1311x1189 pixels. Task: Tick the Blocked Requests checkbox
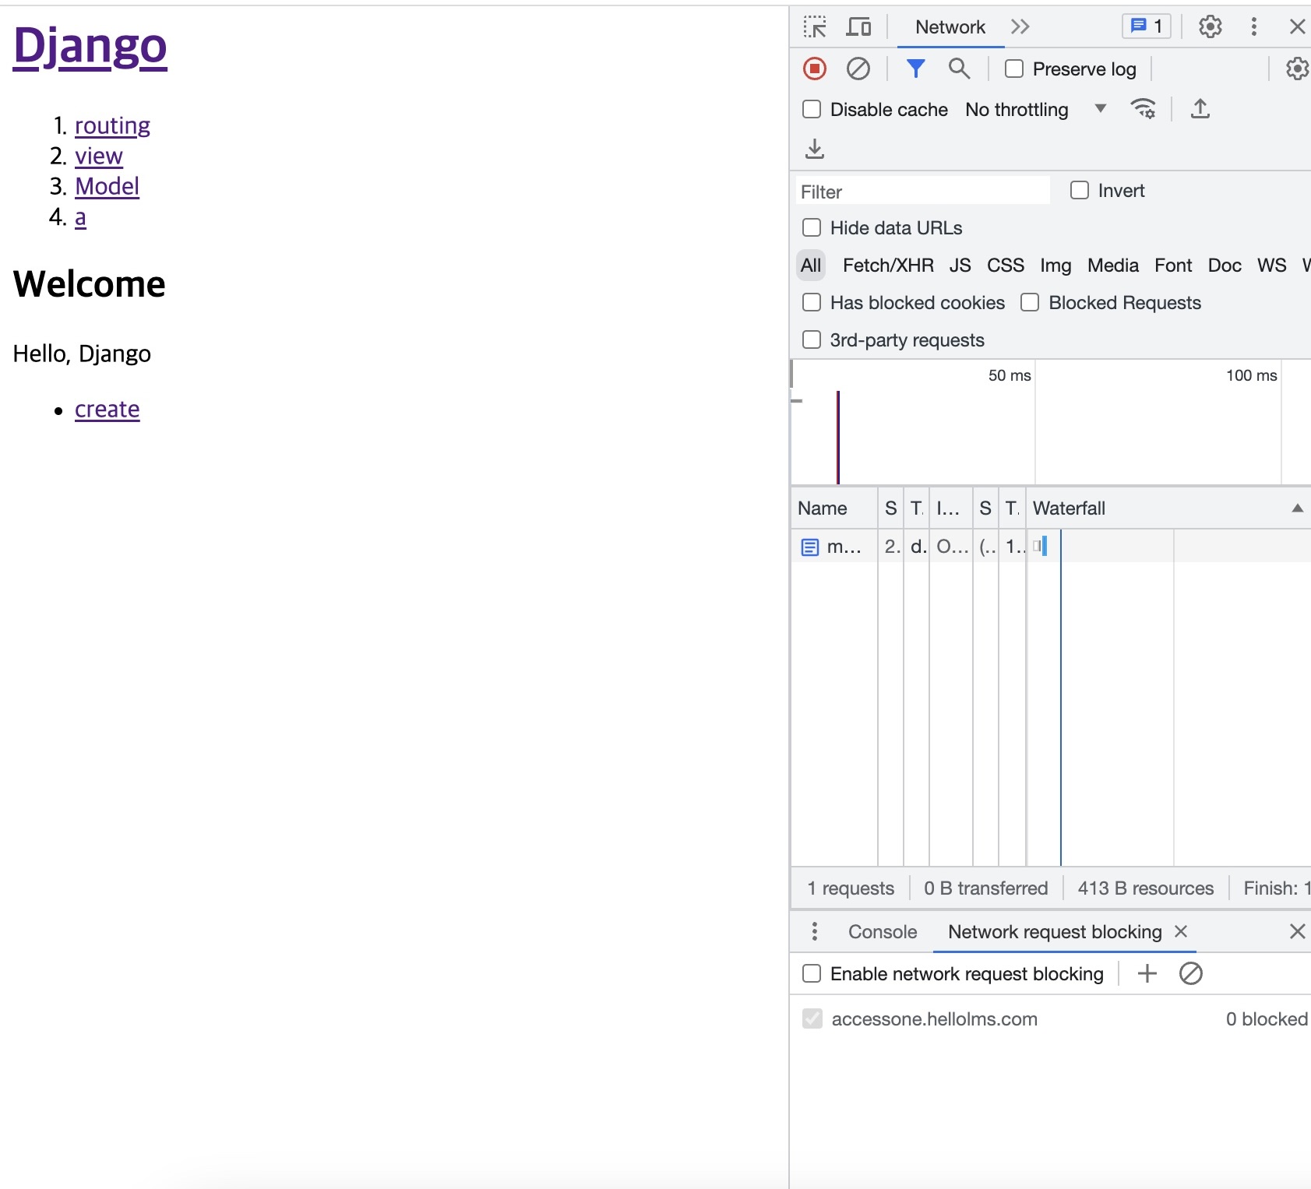pos(1030,302)
